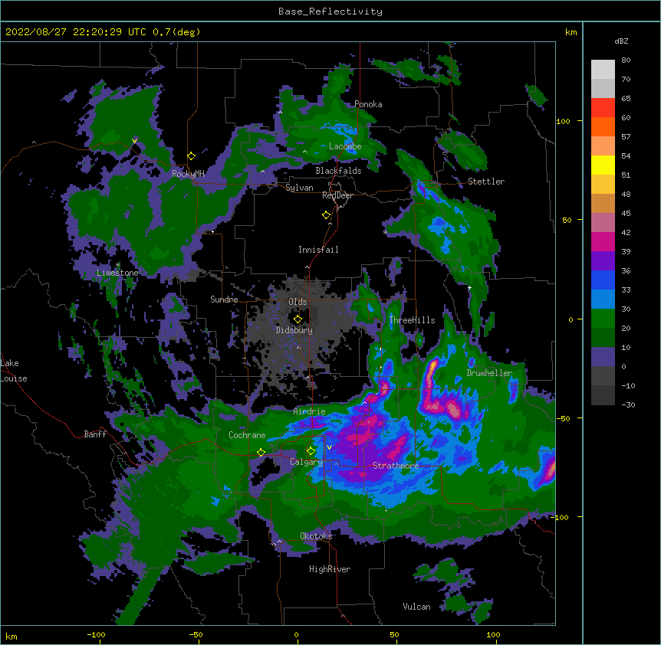The width and height of the screenshot is (661, 645).
Task: Click the Olds label
Action: (298, 302)
